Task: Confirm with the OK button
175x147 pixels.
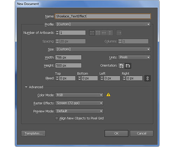Action: (x=116, y=133)
